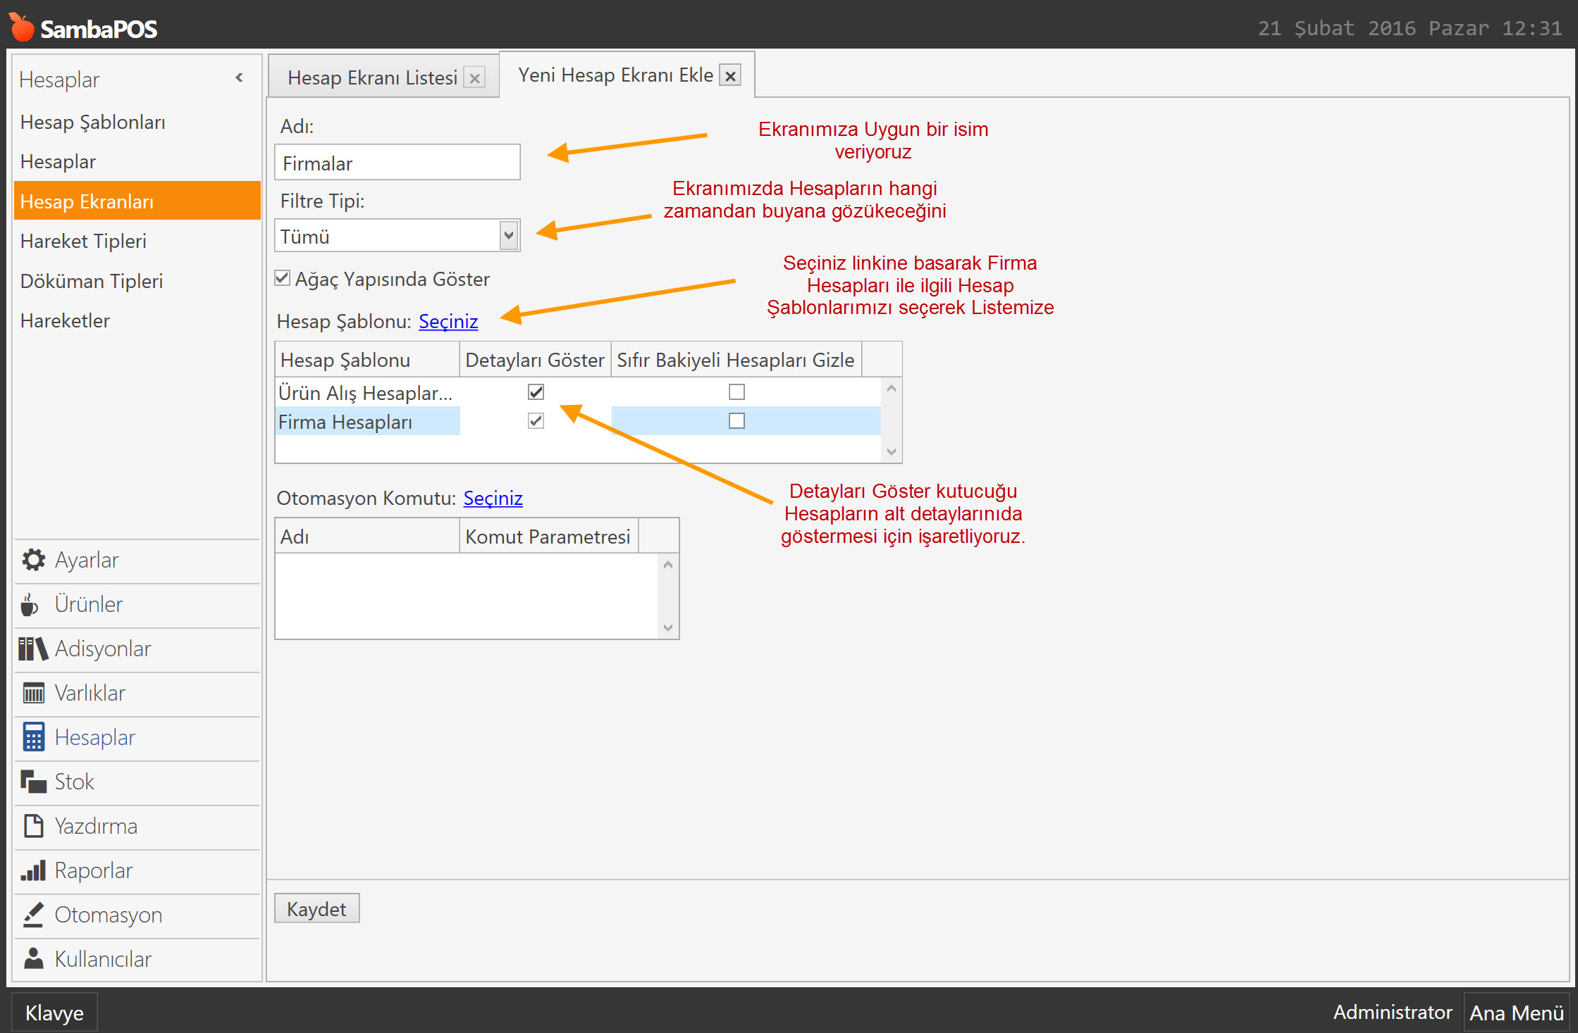The height and width of the screenshot is (1033, 1578).
Task: Click the Hesaplar panel heading
Action: pyautogui.click(x=60, y=80)
